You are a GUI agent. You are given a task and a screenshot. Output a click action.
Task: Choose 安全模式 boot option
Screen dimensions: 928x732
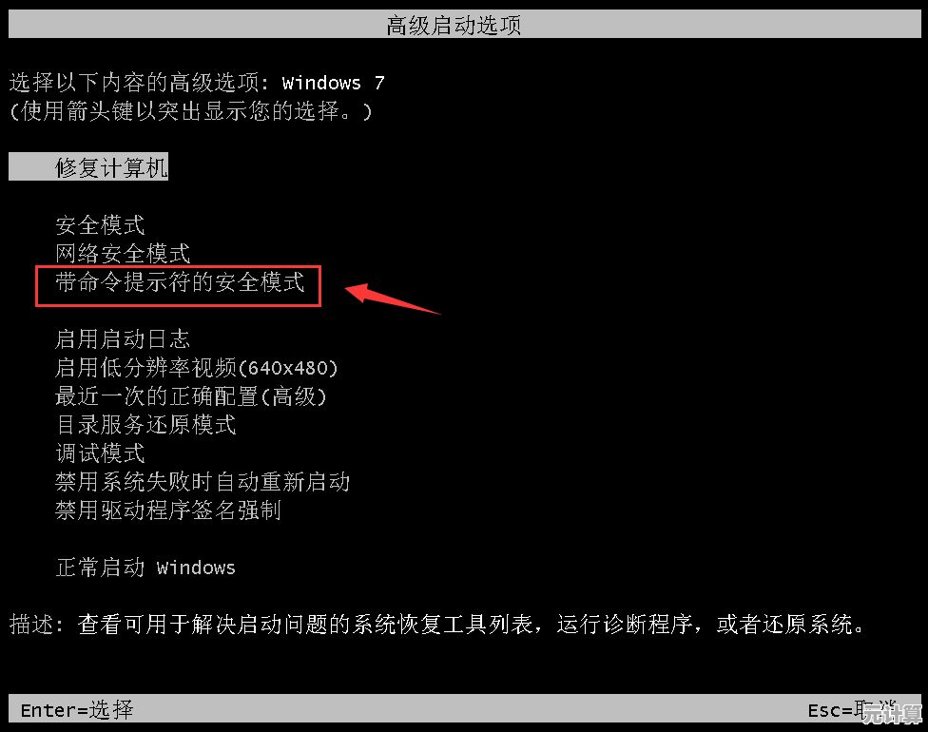100,225
